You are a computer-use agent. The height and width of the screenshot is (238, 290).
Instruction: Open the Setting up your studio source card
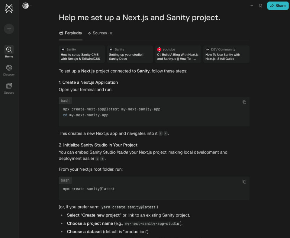[x=130, y=54]
